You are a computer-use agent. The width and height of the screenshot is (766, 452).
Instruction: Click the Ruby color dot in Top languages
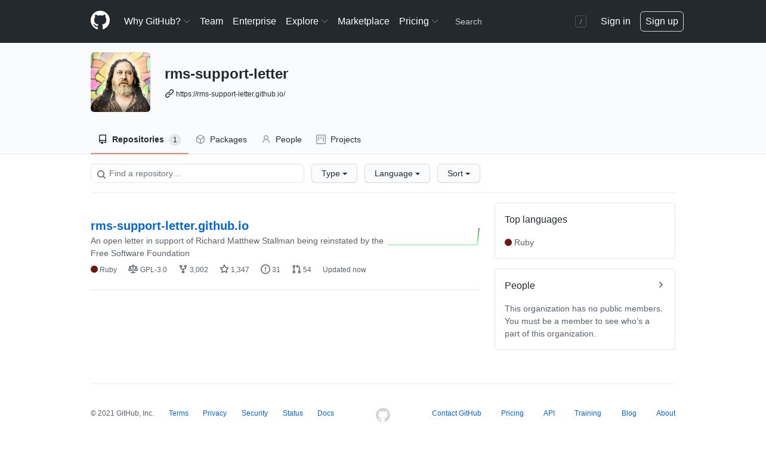(508, 242)
